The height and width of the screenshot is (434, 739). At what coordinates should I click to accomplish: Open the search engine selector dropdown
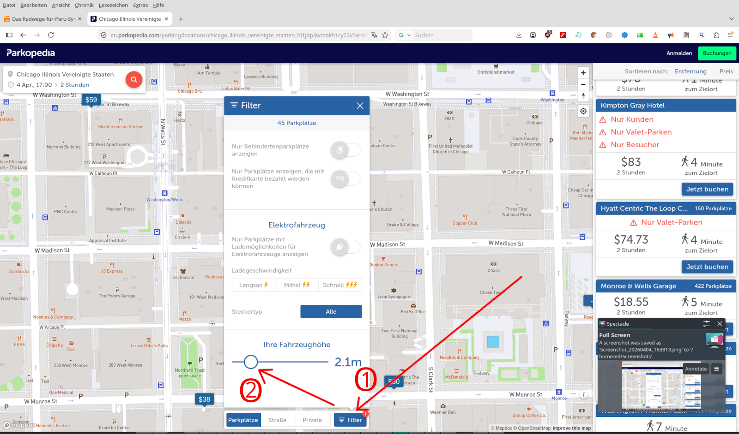point(404,35)
